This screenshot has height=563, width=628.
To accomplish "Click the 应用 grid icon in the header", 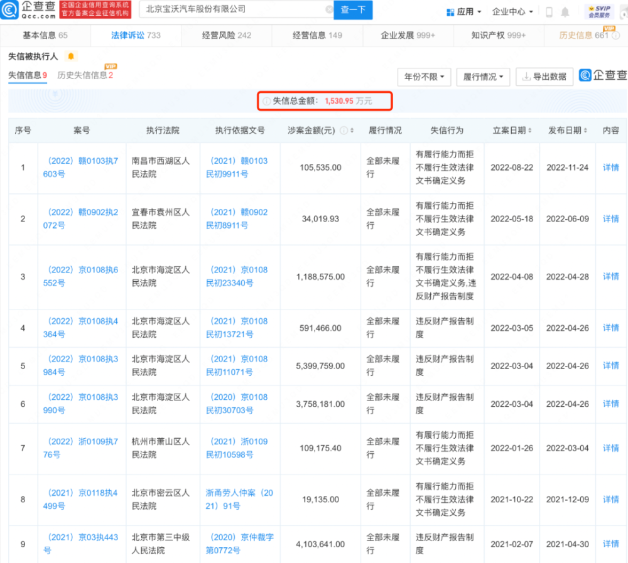I will click(450, 12).
